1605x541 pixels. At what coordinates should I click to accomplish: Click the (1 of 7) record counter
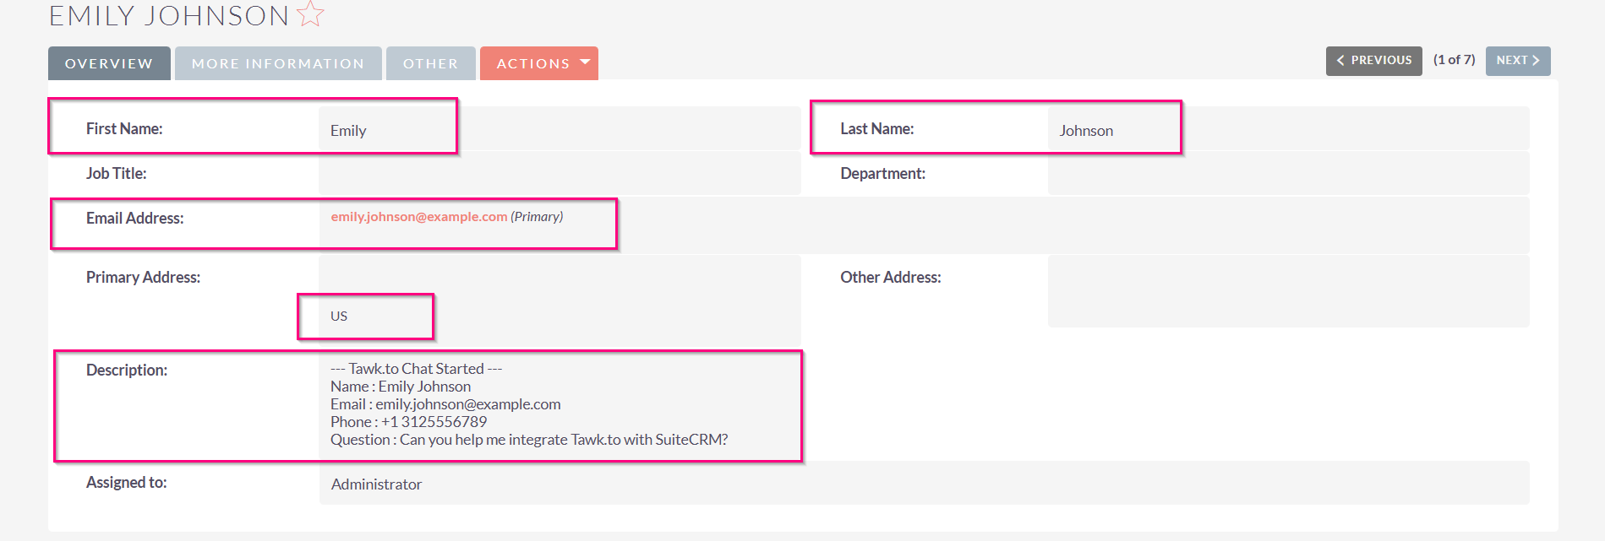pyautogui.click(x=1454, y=60)
